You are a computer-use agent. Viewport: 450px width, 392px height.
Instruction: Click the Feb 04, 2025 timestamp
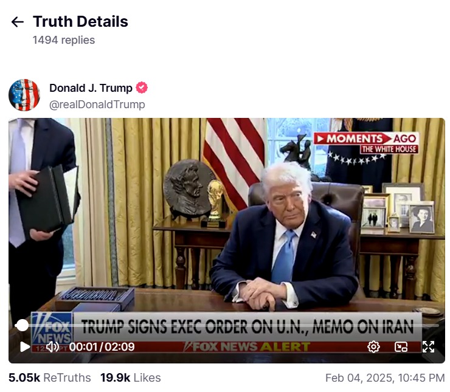point(385,377)
